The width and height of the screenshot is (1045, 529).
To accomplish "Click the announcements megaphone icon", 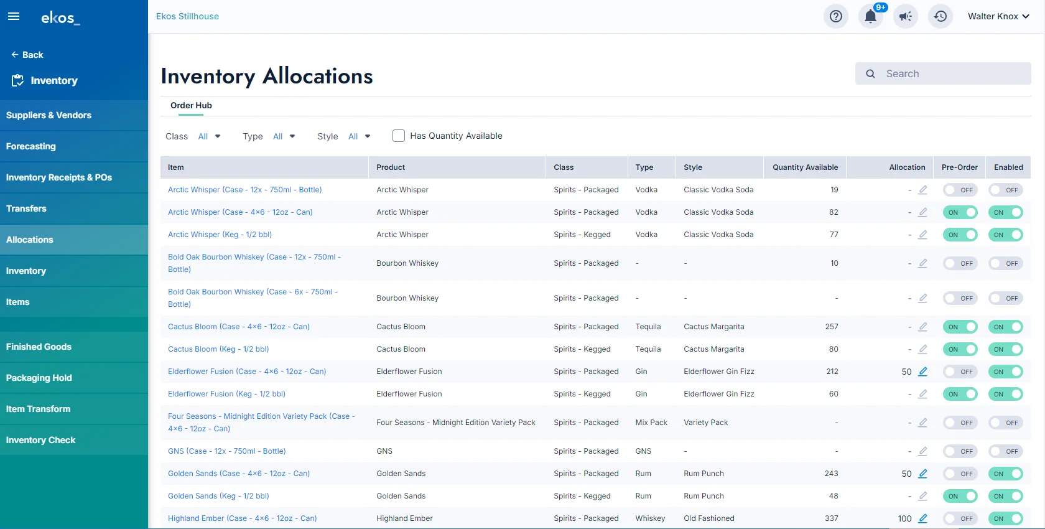I will (906, 16).
